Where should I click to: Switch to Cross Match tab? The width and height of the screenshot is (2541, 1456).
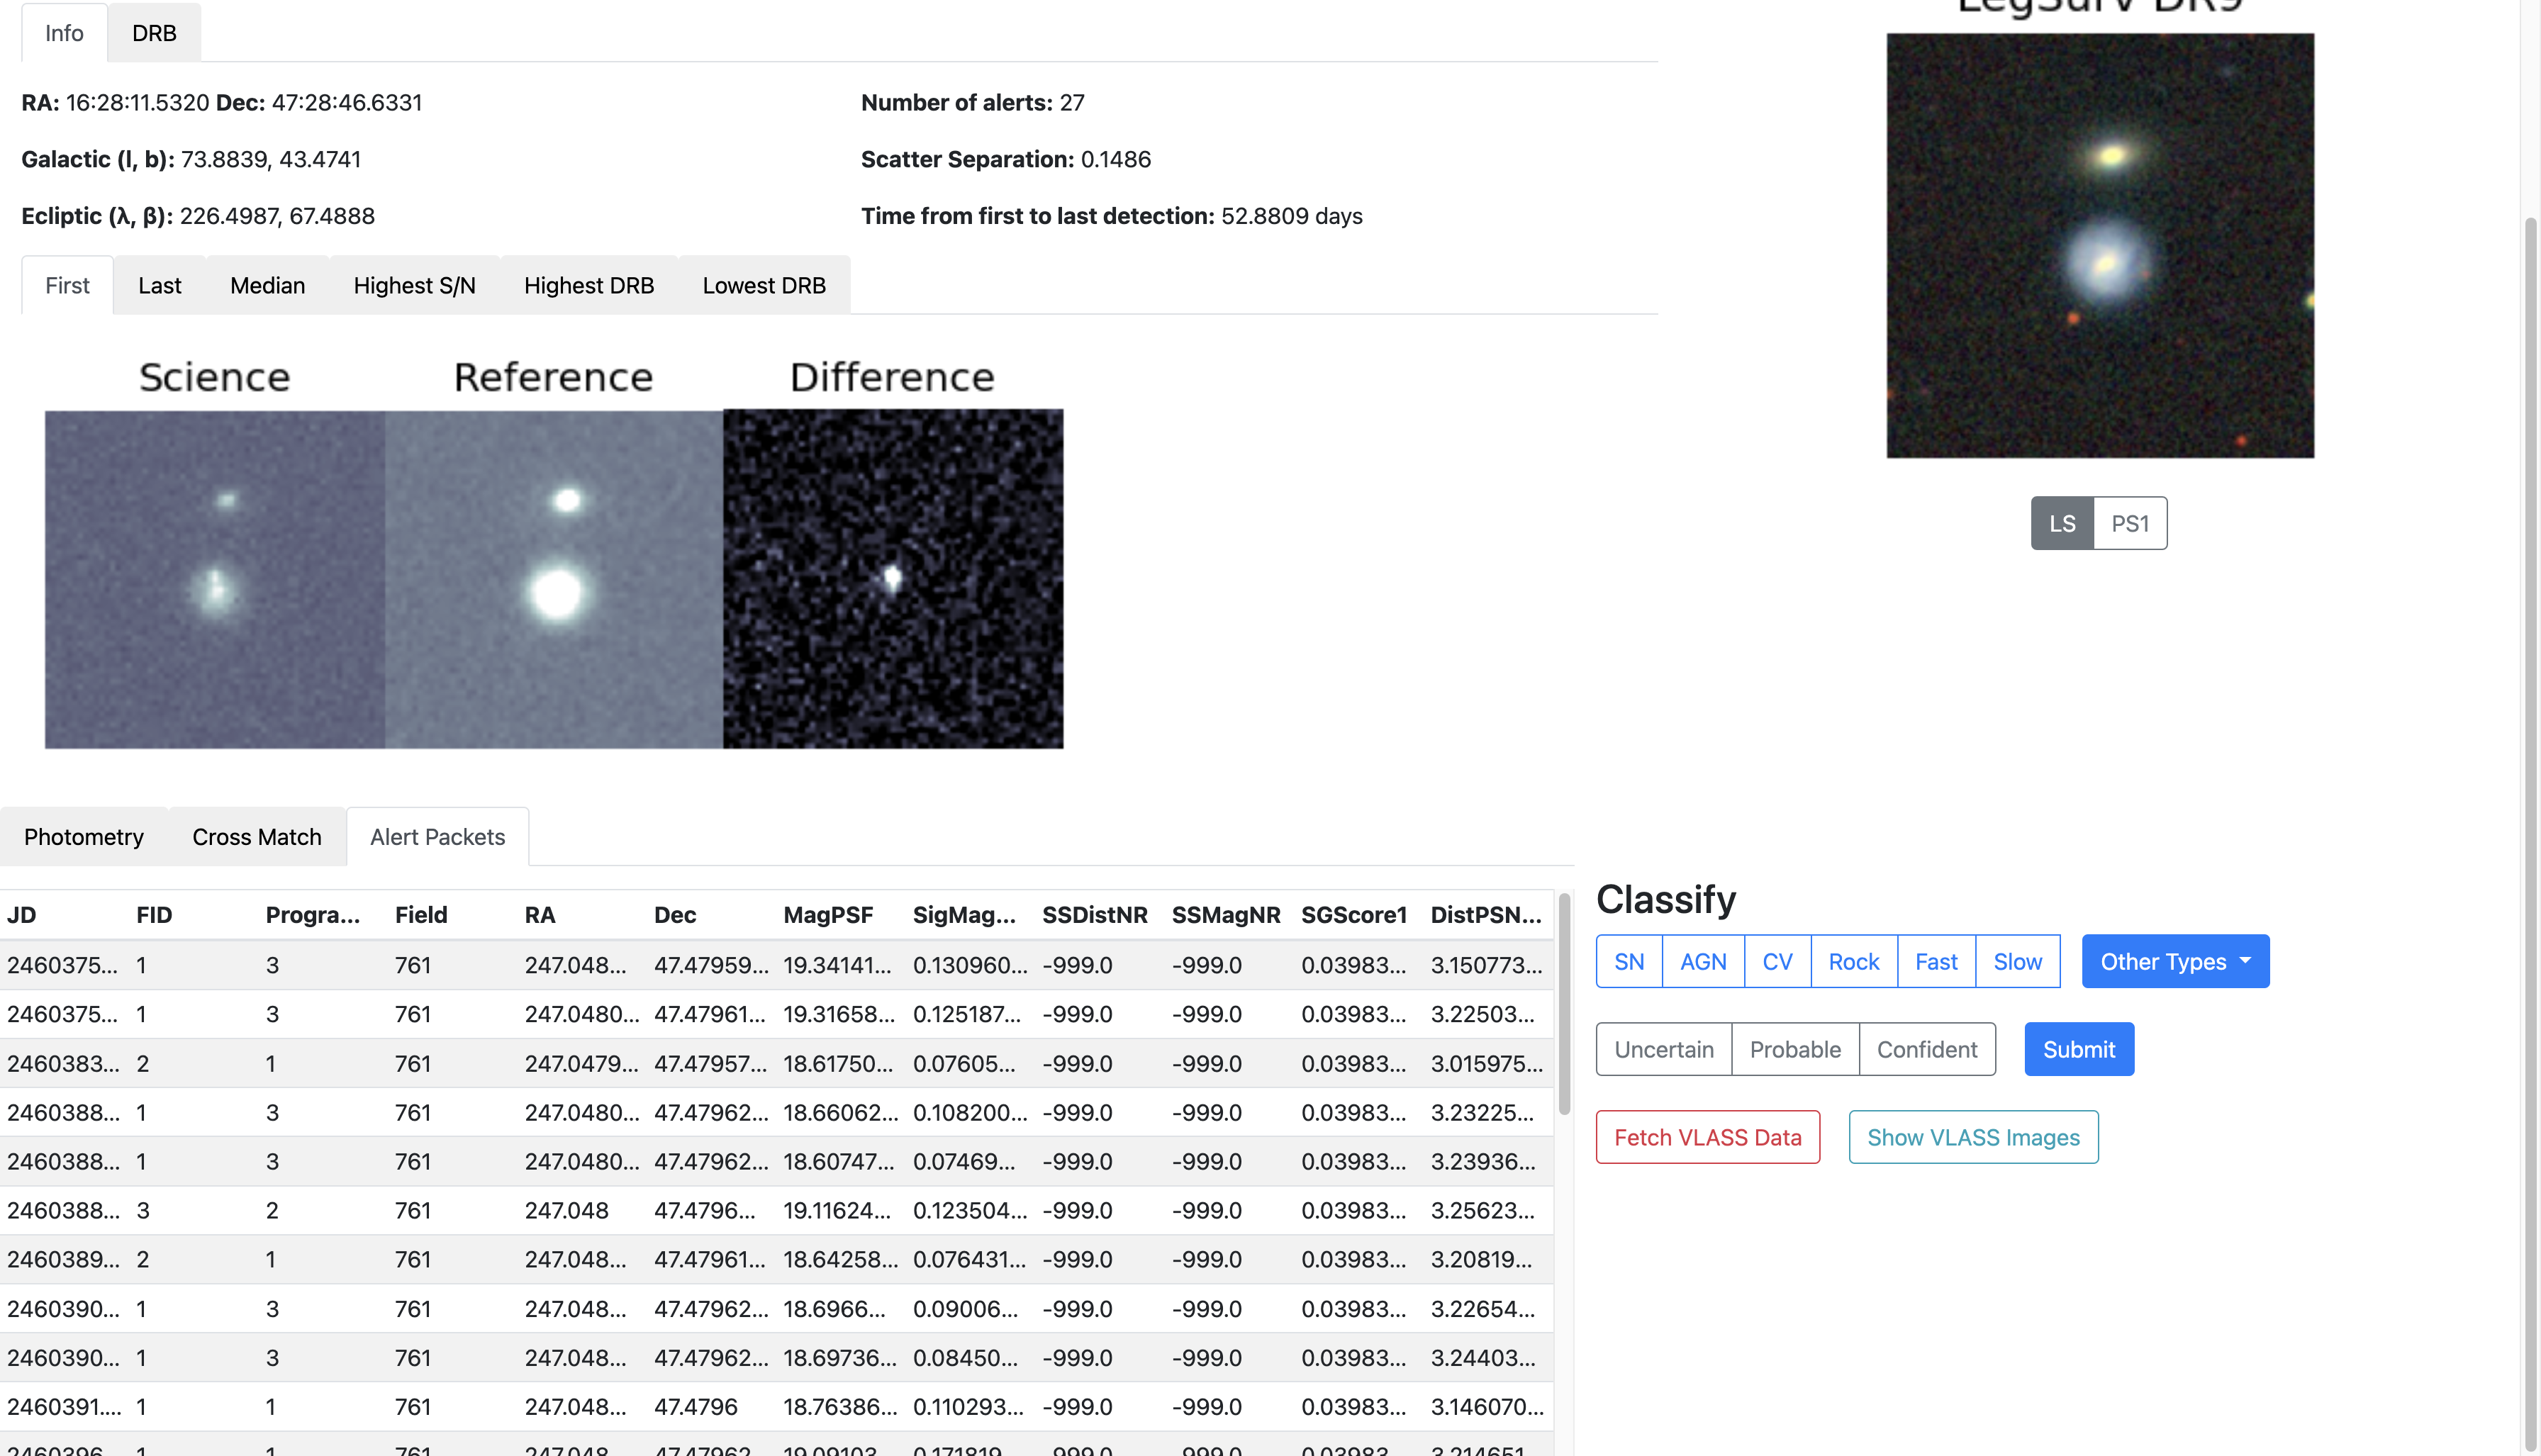(256, 837)
